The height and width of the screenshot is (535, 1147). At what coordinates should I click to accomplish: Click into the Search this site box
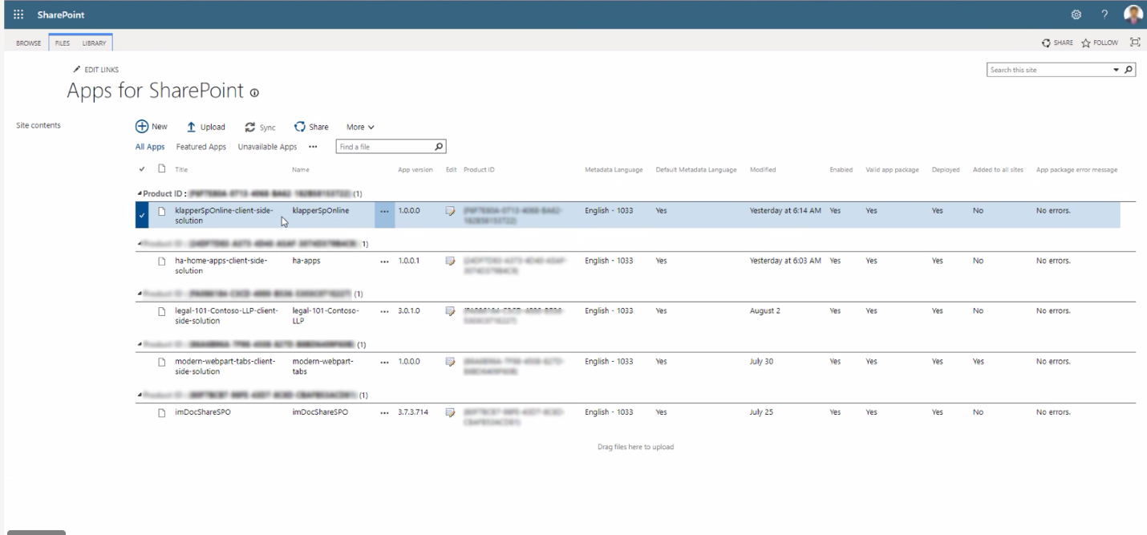pyautogui.click(x=1048, y=70)
